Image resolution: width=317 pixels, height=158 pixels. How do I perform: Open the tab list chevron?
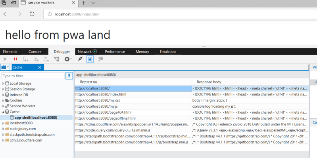[x=93, y=3]
